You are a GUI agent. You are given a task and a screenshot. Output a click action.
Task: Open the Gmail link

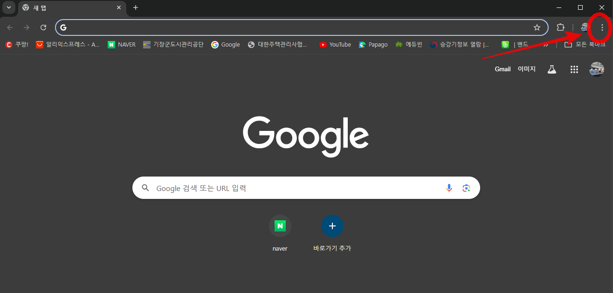[503, 69]
